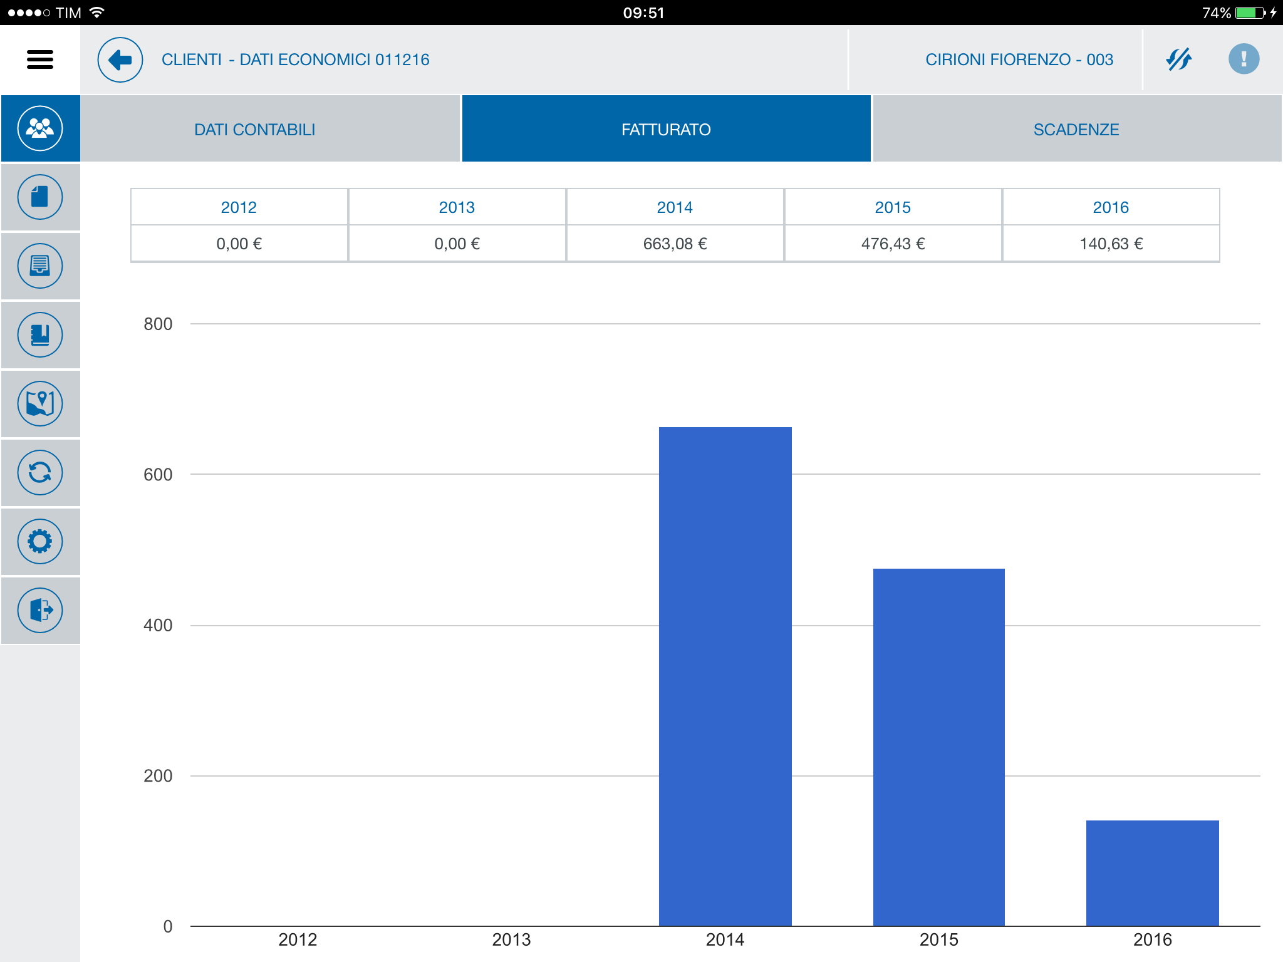This screenshot has width=1283, height=962.
Task: Open the settings gear sidebar icon
Action: click(x=40, y=542)
